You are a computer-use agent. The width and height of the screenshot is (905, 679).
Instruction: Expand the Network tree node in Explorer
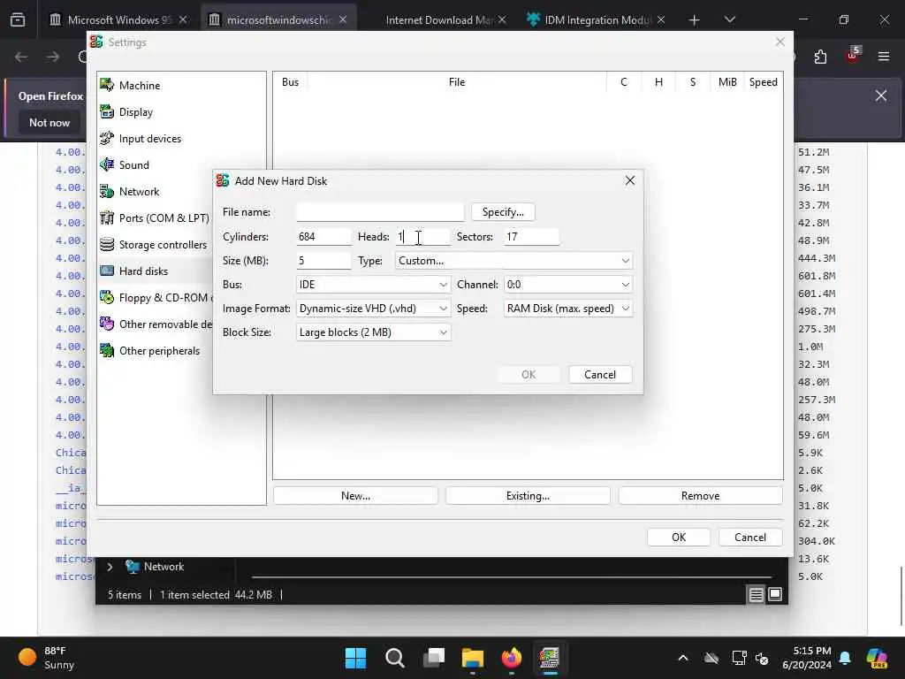tap(110, 567)
